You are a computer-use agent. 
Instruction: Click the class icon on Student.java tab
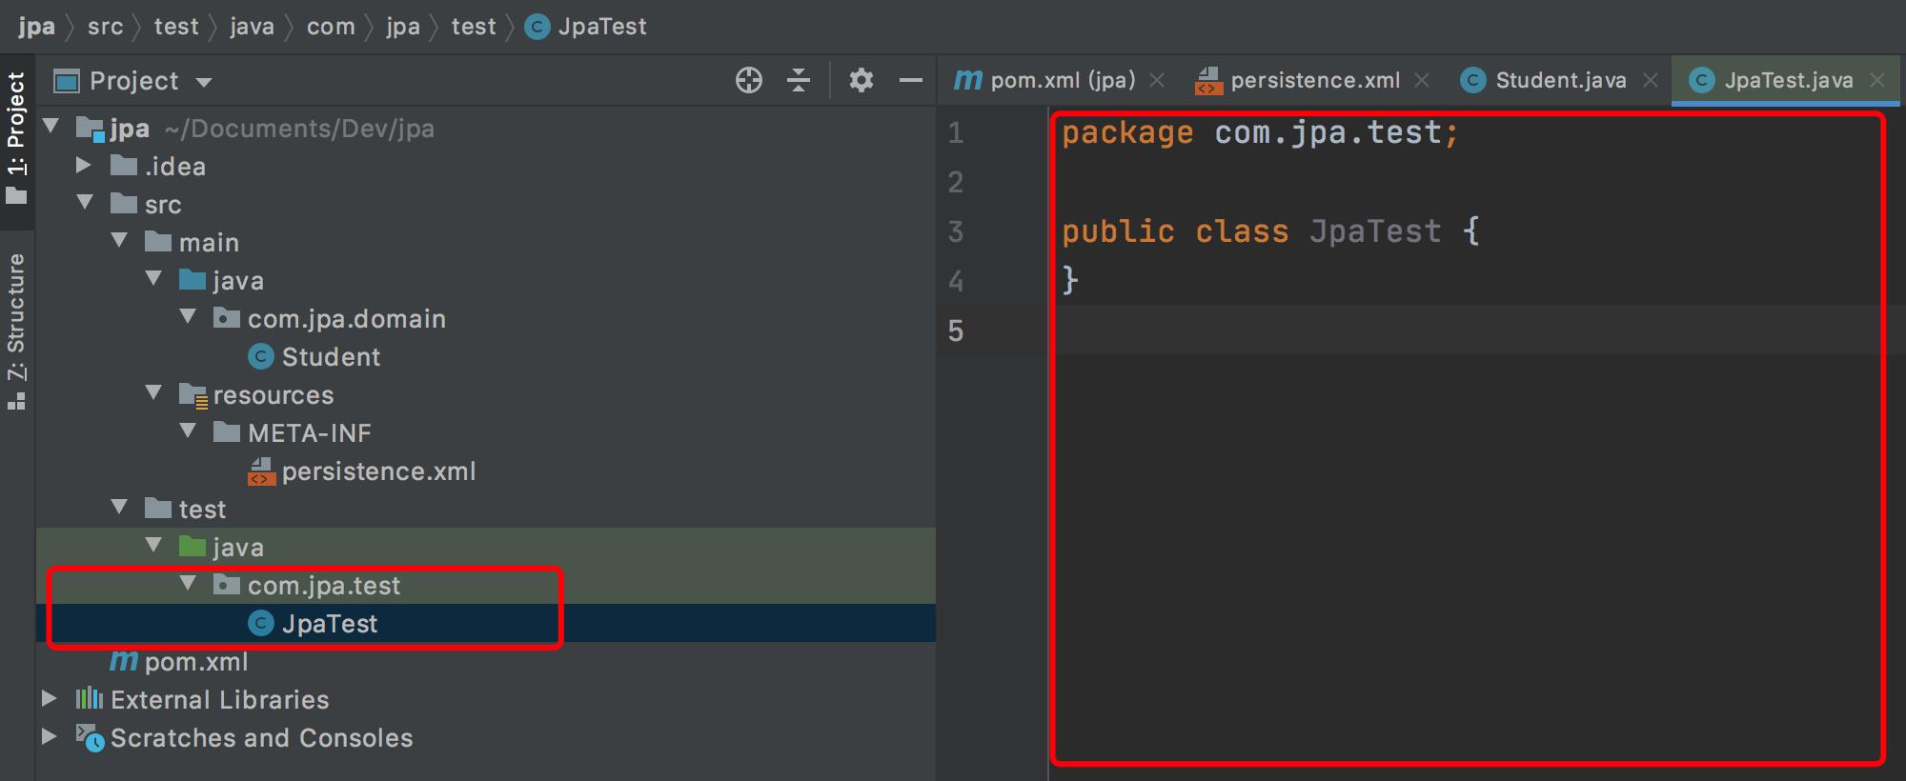pyautogui.click(x=1473, y=80)
